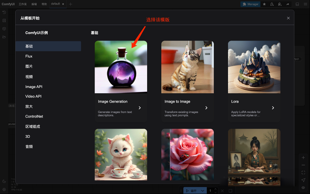Open settings gear in bottom-left sidebar

tap(4, 190)
